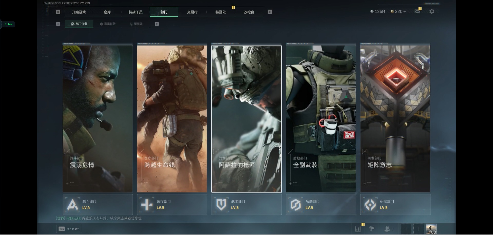Open the 跨越生命线 mission card
The height and width of the screenshot is (235, 493).
[172, 119]
